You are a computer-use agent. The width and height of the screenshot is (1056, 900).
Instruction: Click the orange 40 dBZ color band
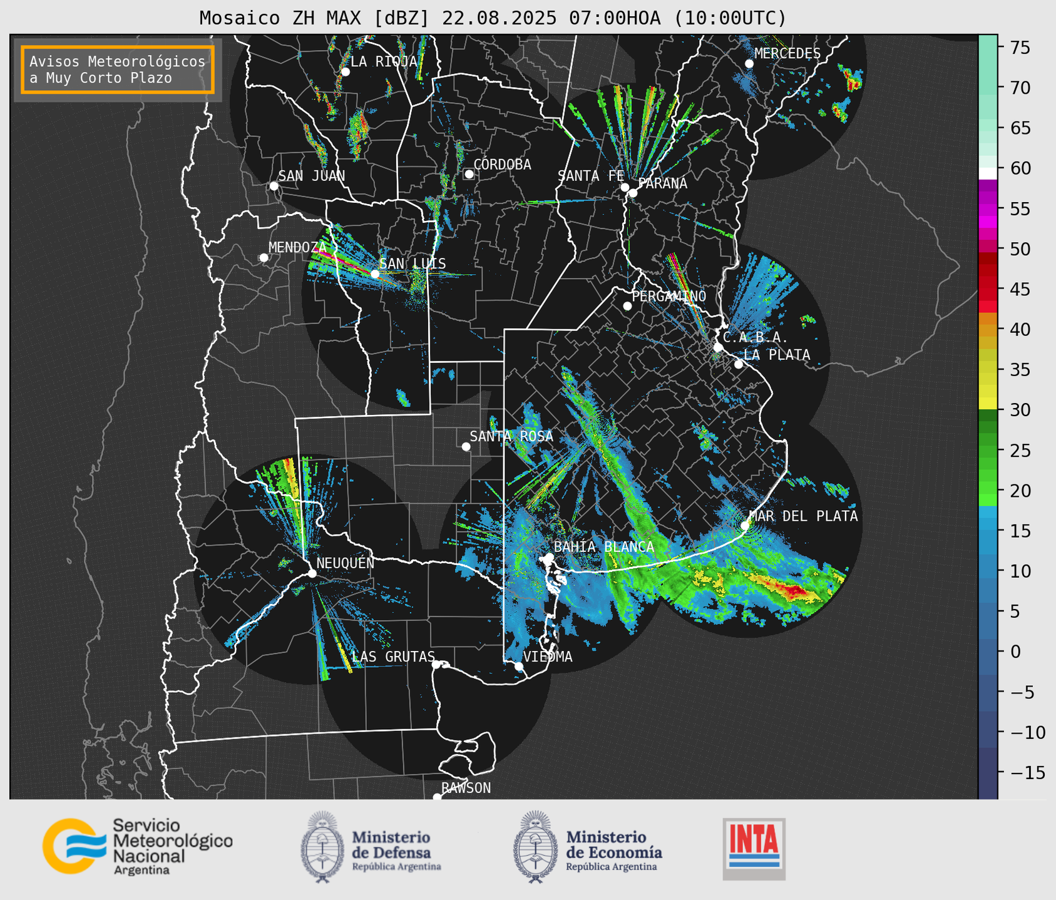(x=988, y=330)
